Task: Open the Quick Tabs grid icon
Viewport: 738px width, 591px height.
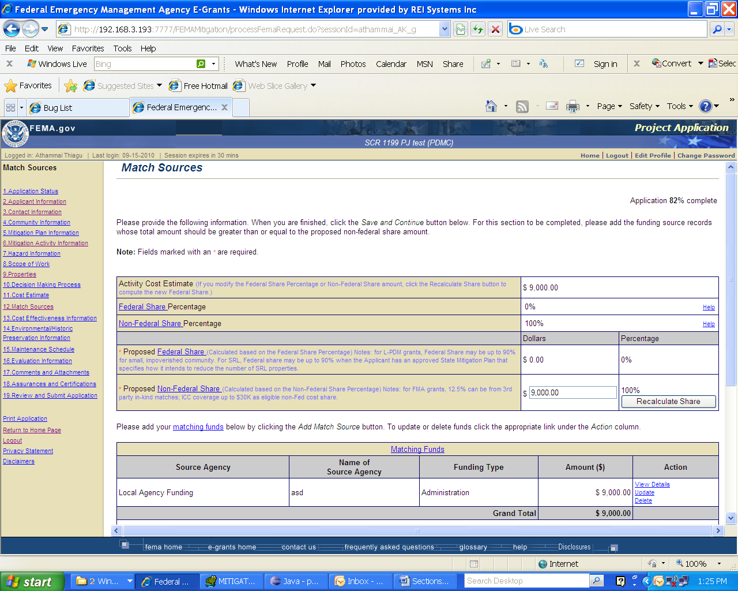Action: click(x=10, y=107)
